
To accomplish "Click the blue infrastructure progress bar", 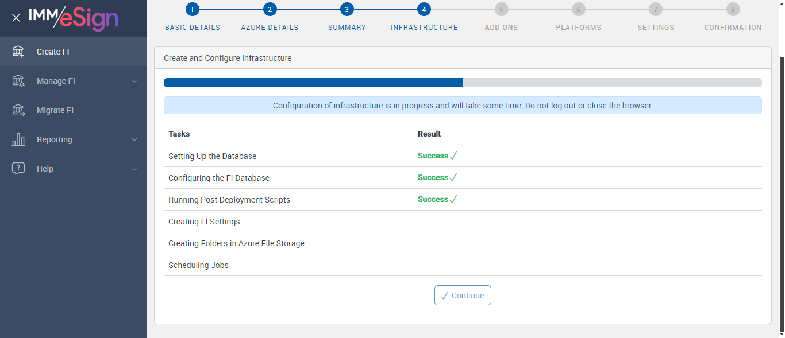I will tap(313, 83).
